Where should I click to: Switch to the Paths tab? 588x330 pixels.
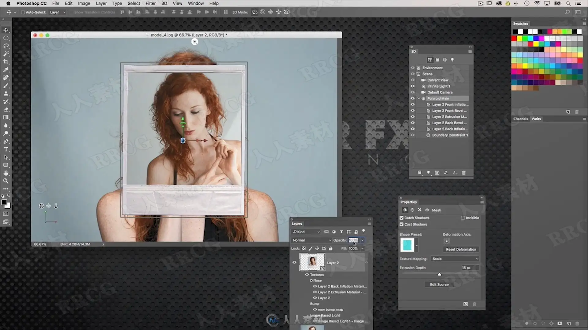pyautogui.click(x=536, y=119)
